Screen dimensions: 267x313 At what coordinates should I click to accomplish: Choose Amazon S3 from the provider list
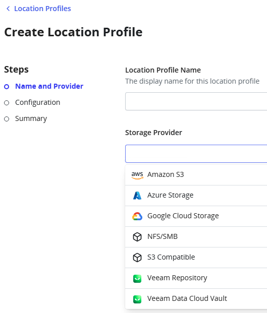[196, 175]
